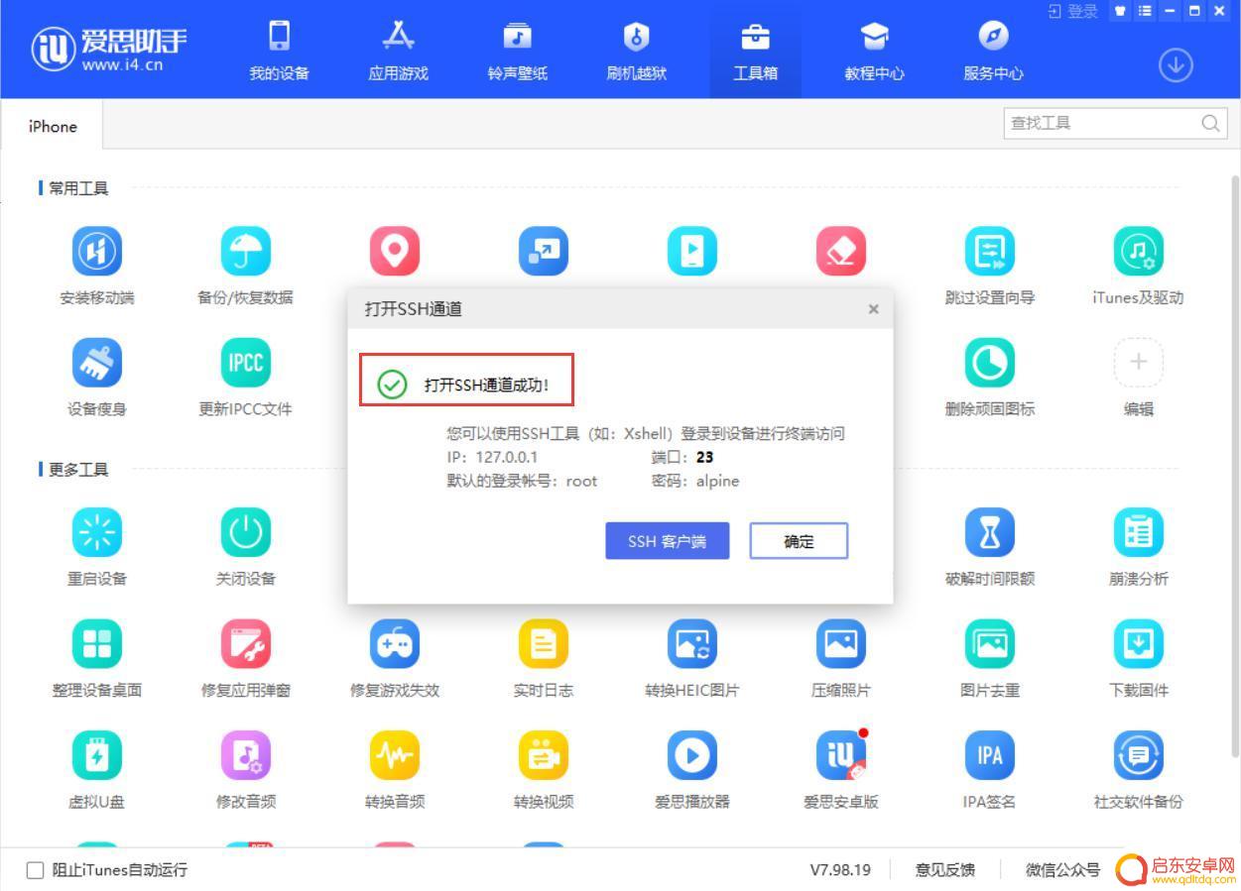Open 爱思安卓版 tool
Viewport: 1241px width, 891px height.
pos(841,755)
